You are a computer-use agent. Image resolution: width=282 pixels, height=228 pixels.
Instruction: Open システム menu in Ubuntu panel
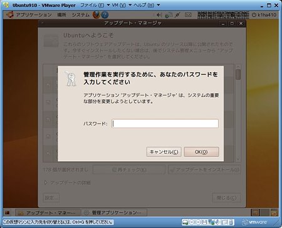tap(80, 15)
